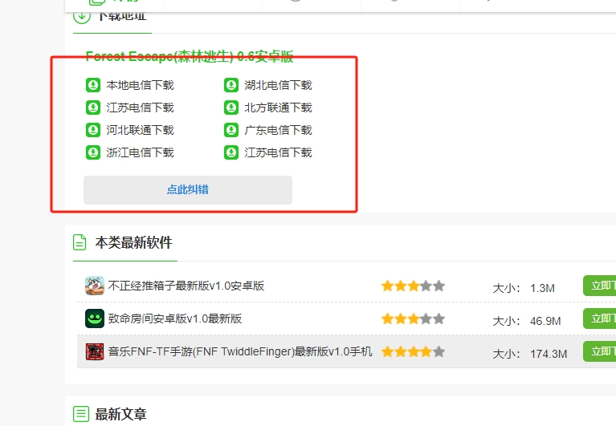Viewport: 616px width, 426px height.
Task: Click the 音乐FNF-TF手游 app icon
Action: [x=95, y=351]
